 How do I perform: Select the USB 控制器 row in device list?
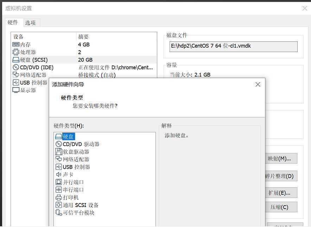[x=33, y=83]
